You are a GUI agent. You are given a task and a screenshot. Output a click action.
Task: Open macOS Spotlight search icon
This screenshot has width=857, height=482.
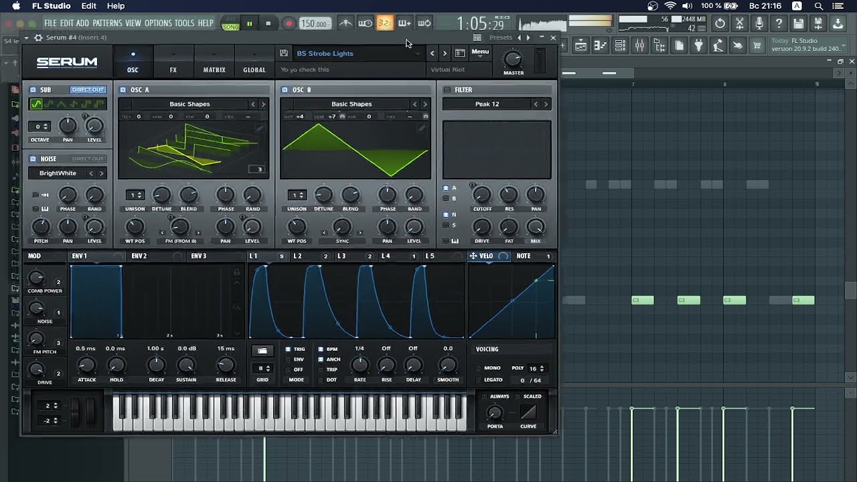[818, 6]
